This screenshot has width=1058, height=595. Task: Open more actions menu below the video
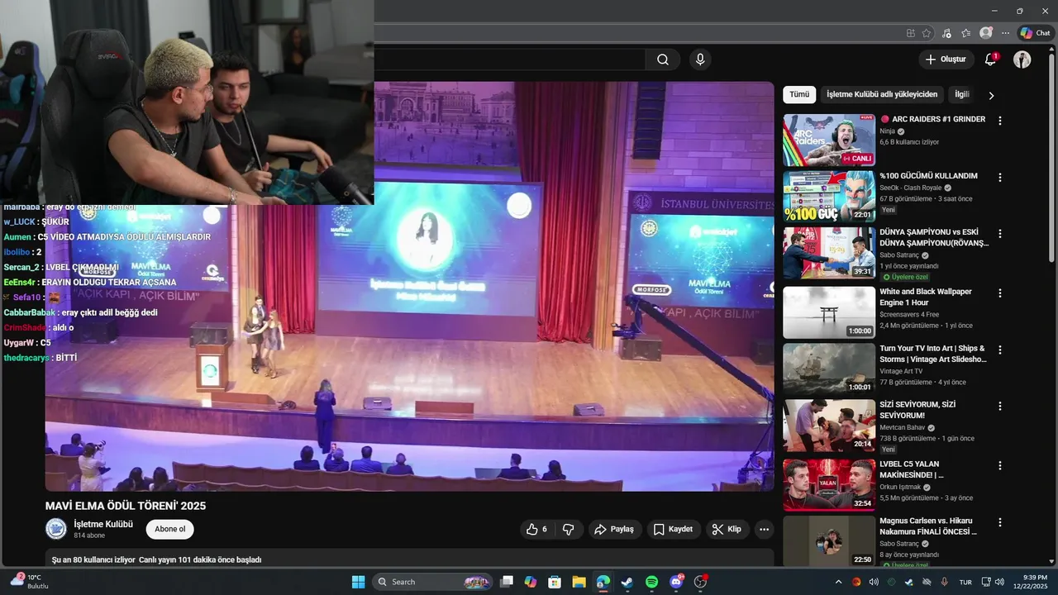click(764, 529)
